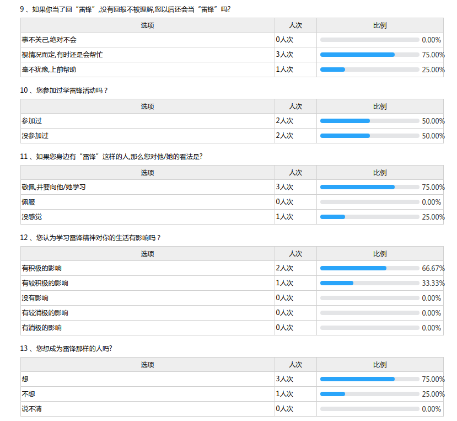The image size is (457, 421).
Task: Click the progress bar for "有消极的影响"
Action: coord(369,328)
